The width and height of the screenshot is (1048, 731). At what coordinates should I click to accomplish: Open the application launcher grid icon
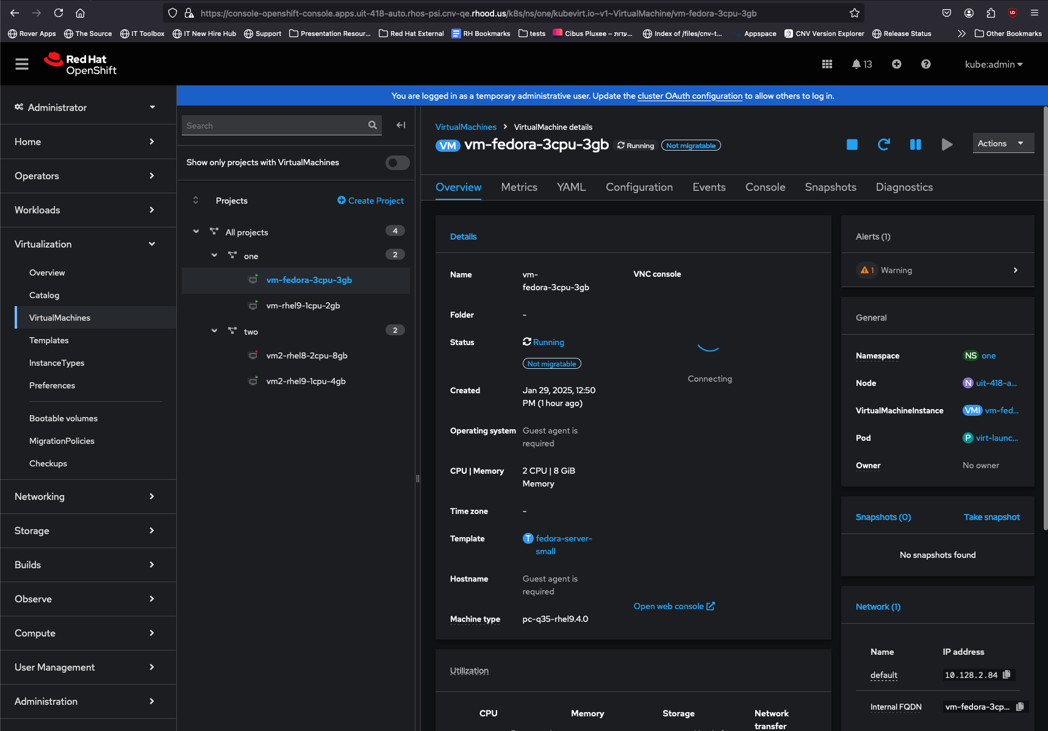pyautogui.click(x=827, y=64)
